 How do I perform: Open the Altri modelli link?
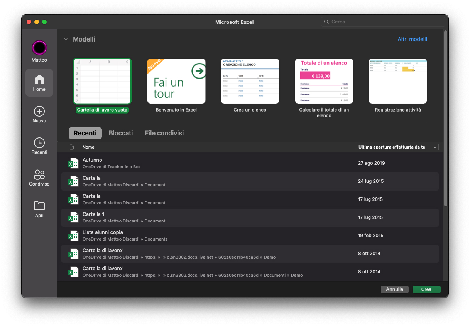click(x=413, y=39)
